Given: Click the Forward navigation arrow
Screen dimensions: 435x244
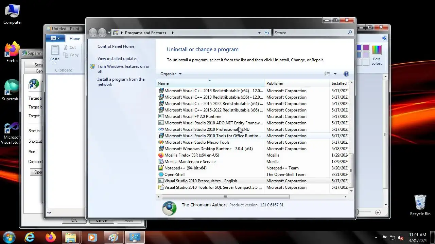Looking at the screenshot, I should [102, 33].
